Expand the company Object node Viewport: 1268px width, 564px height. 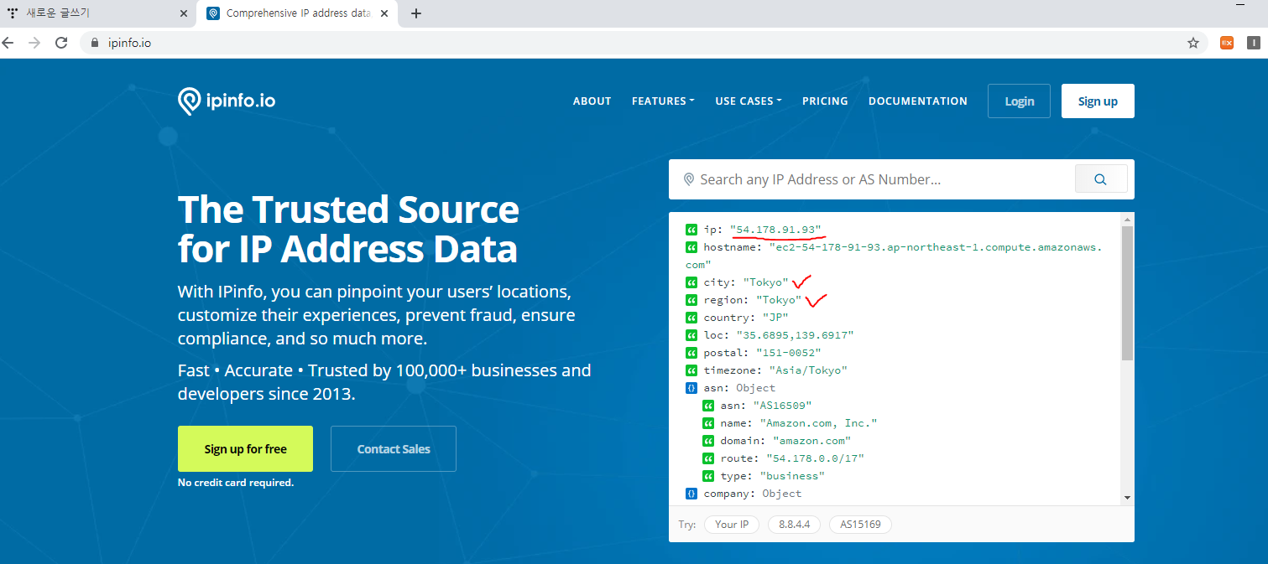691,494
